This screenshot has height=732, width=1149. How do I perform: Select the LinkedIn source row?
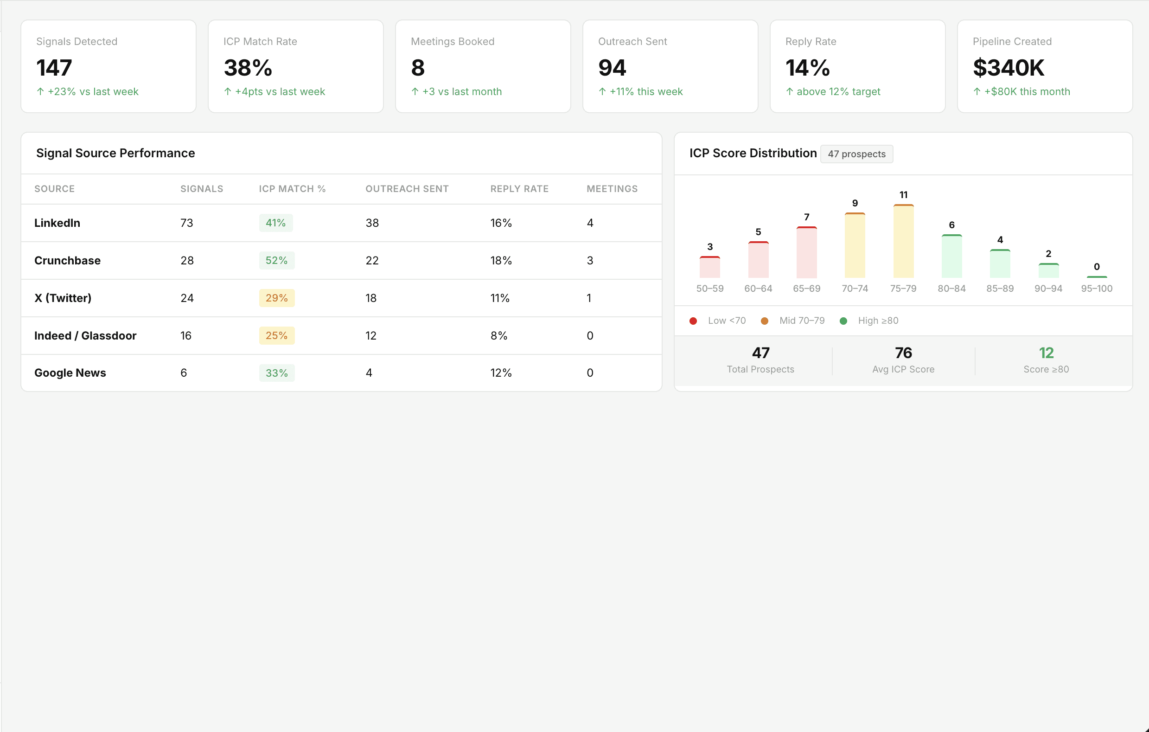click(57, 223)
